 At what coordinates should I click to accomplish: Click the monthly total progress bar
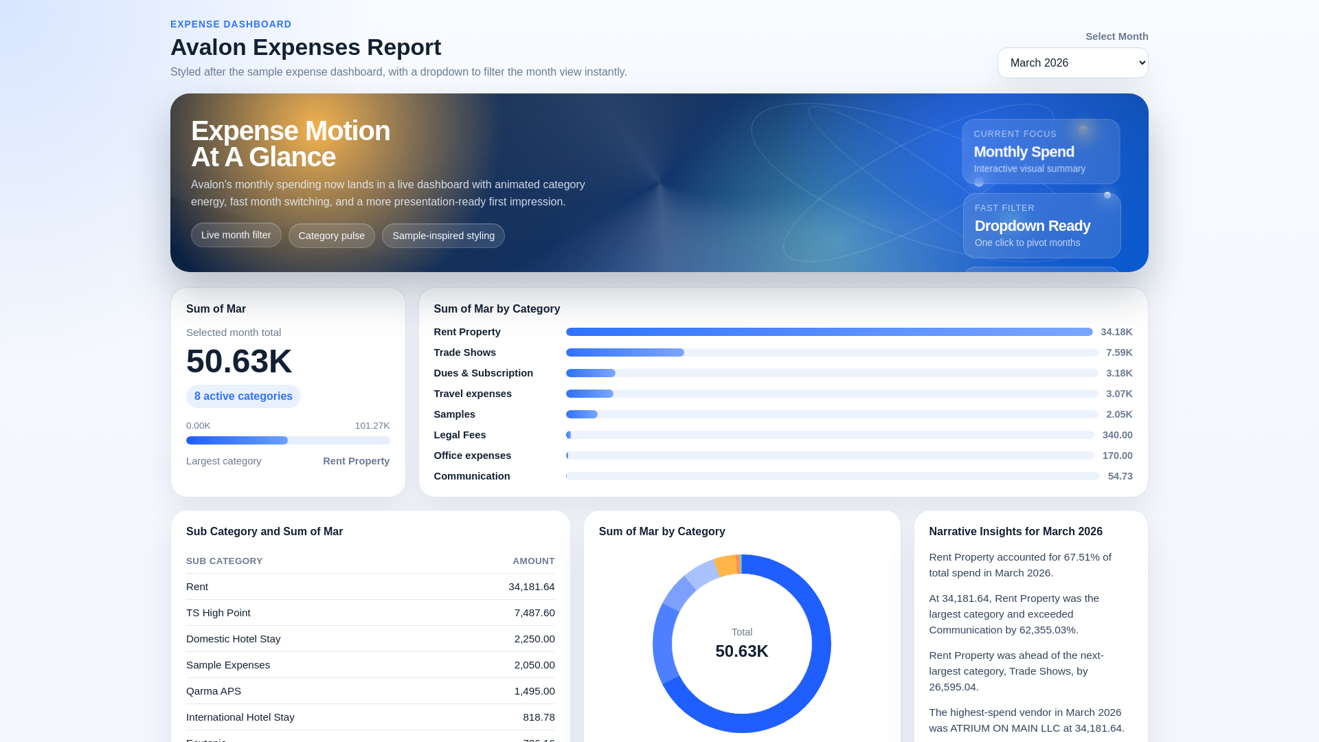[x=287, y=440]
